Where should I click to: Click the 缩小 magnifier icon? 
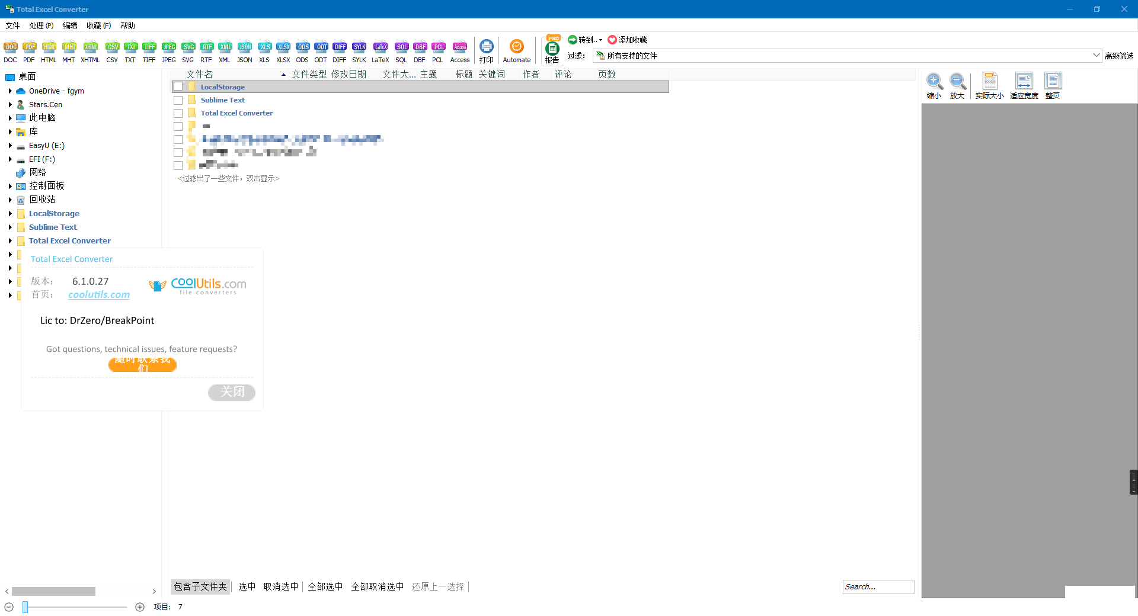tap(934, 86)
